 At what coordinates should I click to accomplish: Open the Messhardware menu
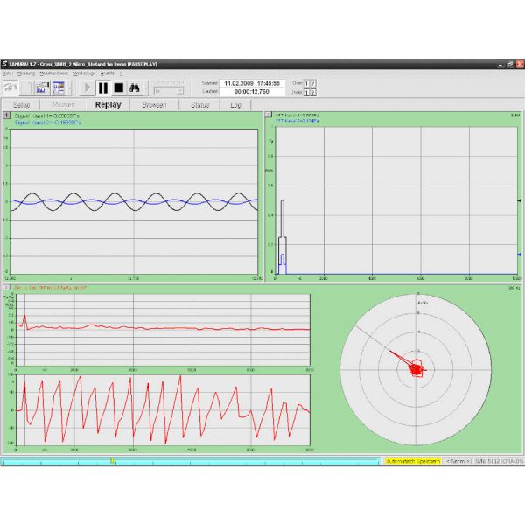tap(54, 73)
